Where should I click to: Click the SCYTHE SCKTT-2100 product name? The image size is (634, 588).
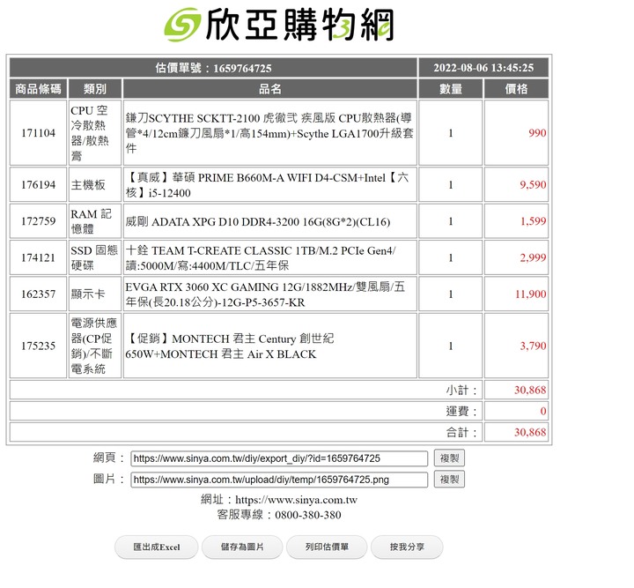[x=269, y=133]
